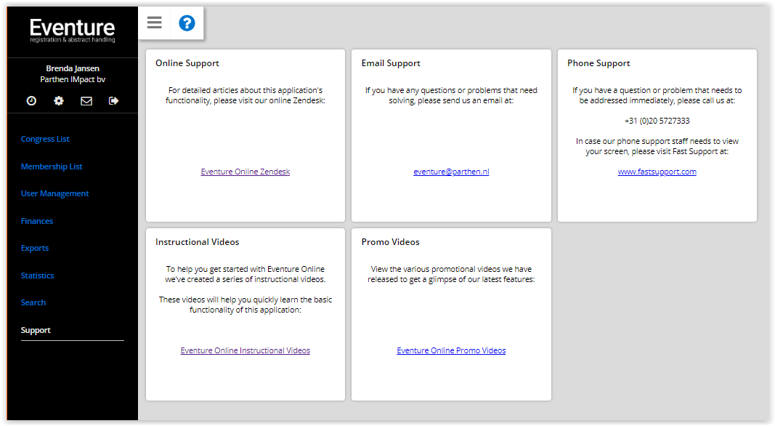Image resolution: width=775 pixels, height=426 pixels.
Task: Click the Phone Support card heading
Action: [x=599, y=63]
